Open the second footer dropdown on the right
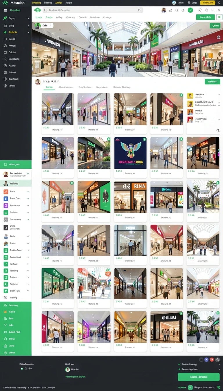This screenshot has height=391, width=223. (x=199, y=369)
